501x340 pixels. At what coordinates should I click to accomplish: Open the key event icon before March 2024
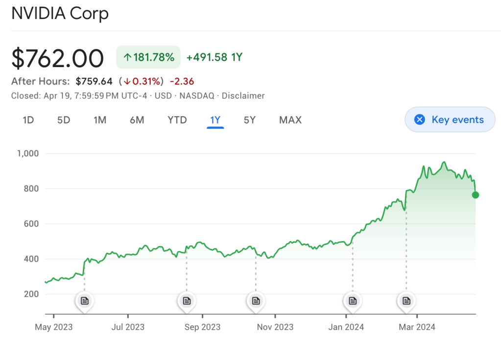click(406, 300)
